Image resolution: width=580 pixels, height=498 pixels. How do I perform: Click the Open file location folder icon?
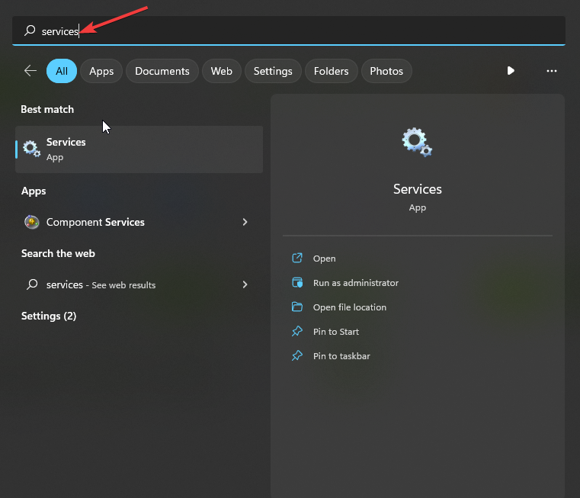(x=297, y=307)
